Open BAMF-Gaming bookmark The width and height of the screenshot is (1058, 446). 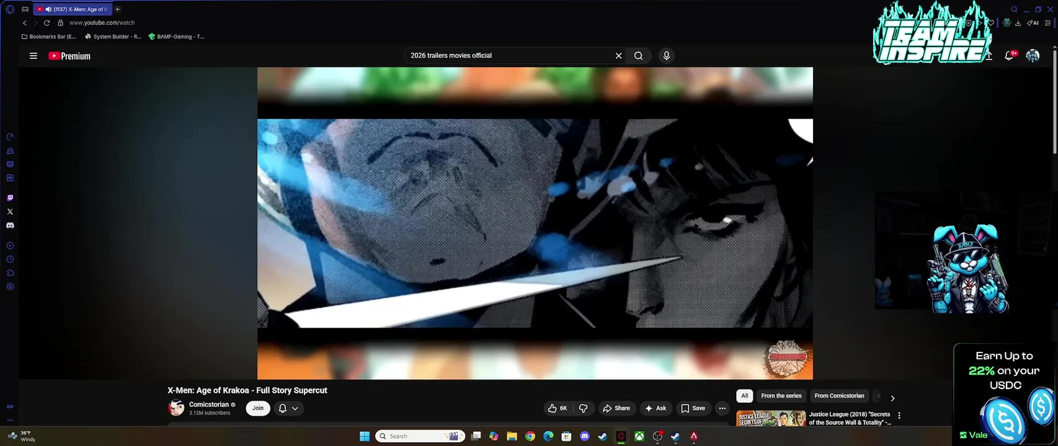pyautogui.click(x=177, y=37)
